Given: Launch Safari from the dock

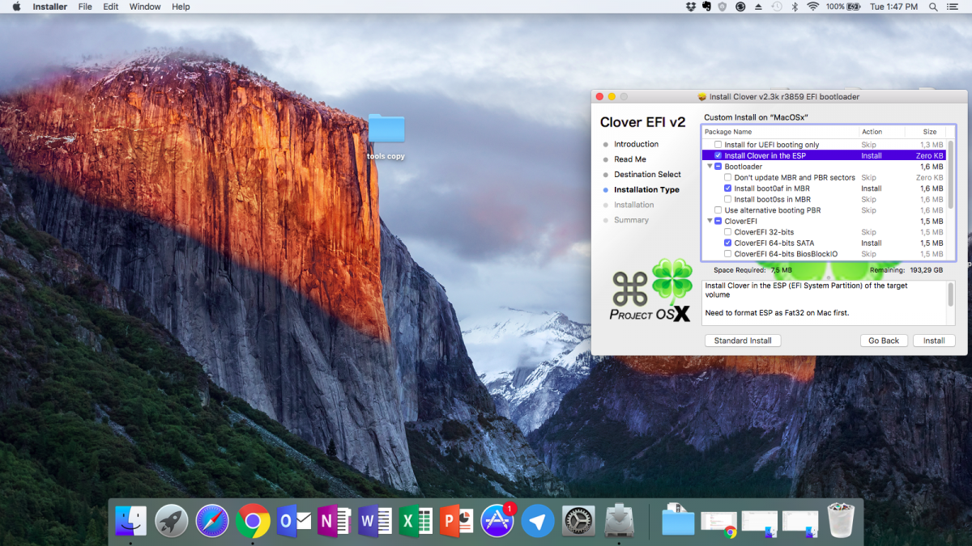Looking at the screenshot, I should pos(212,522).
